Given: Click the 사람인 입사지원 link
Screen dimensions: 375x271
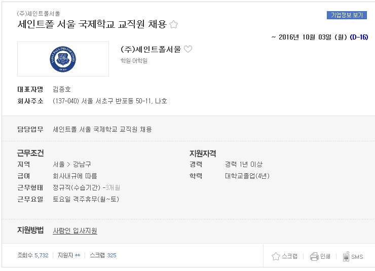Looking at the screenshot, I should 75,230.
